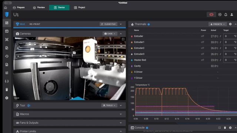Viewport: 237px width, 133px height.
Task: Click the circular icon left of bell
Action: tap(220, 14)
